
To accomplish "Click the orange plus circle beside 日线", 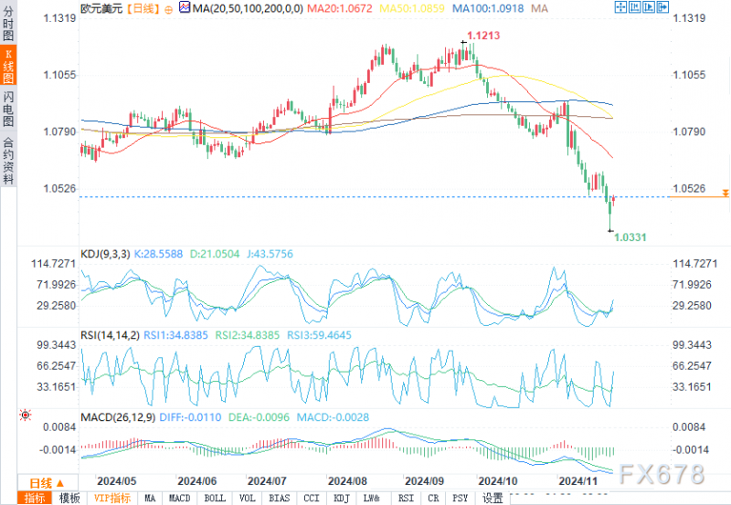I will coord(168,9).
